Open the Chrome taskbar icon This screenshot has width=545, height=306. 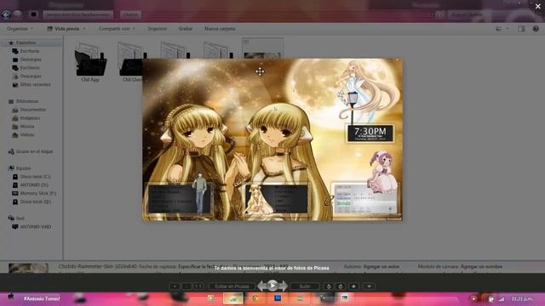tap(255, 298)
